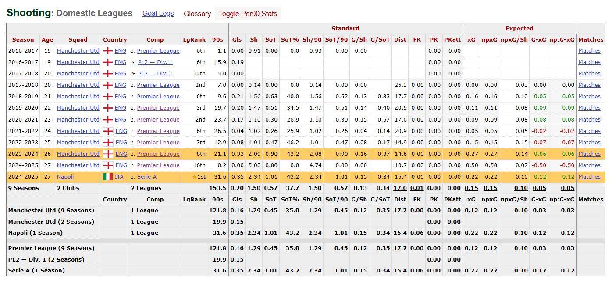Sort by xG in the top header row
Screen dimensions: 612x283
pyautogui.click(x=471, y=39)
